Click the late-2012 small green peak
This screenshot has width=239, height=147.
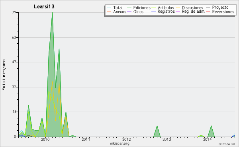pyautogui.click(x=157, y=131)
